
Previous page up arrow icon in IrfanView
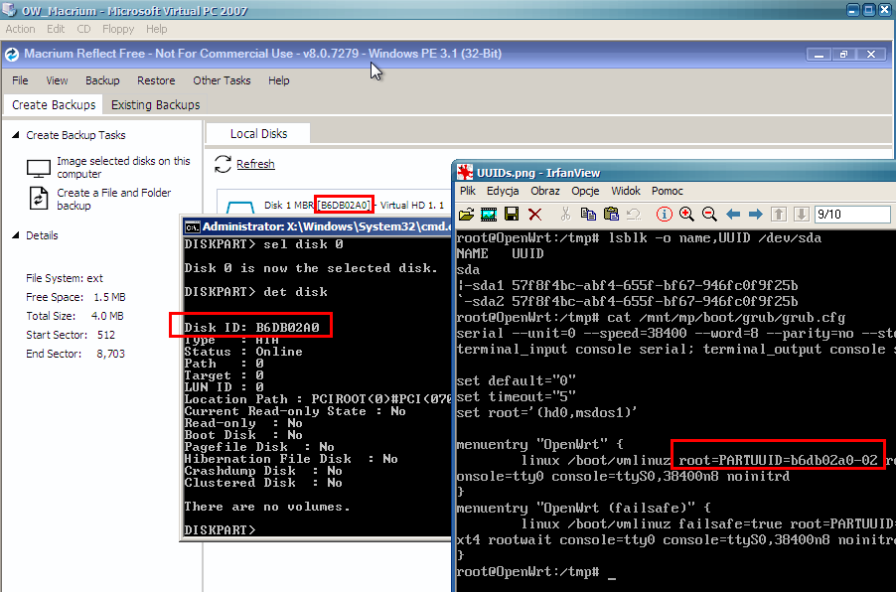point(779,215)
